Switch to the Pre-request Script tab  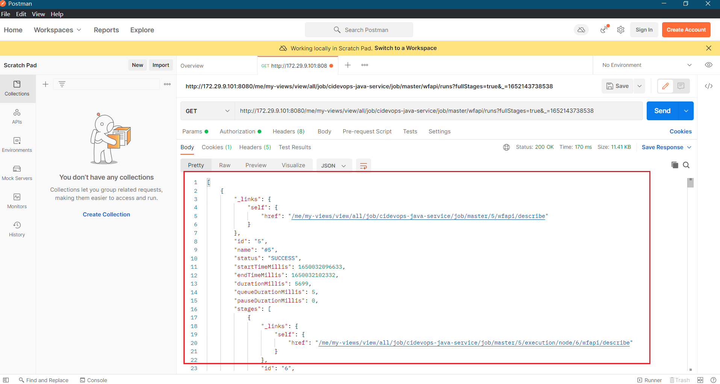tap(367, 132)
